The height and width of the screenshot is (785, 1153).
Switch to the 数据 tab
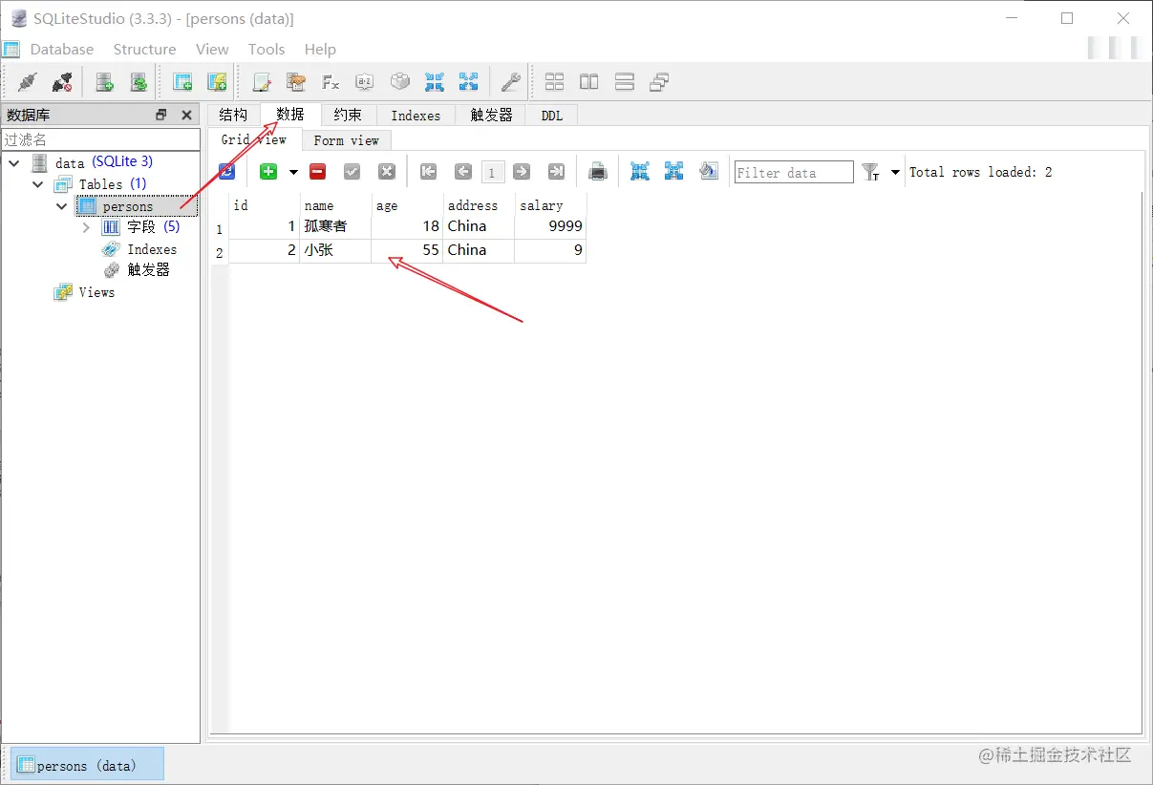click(290, 115)
